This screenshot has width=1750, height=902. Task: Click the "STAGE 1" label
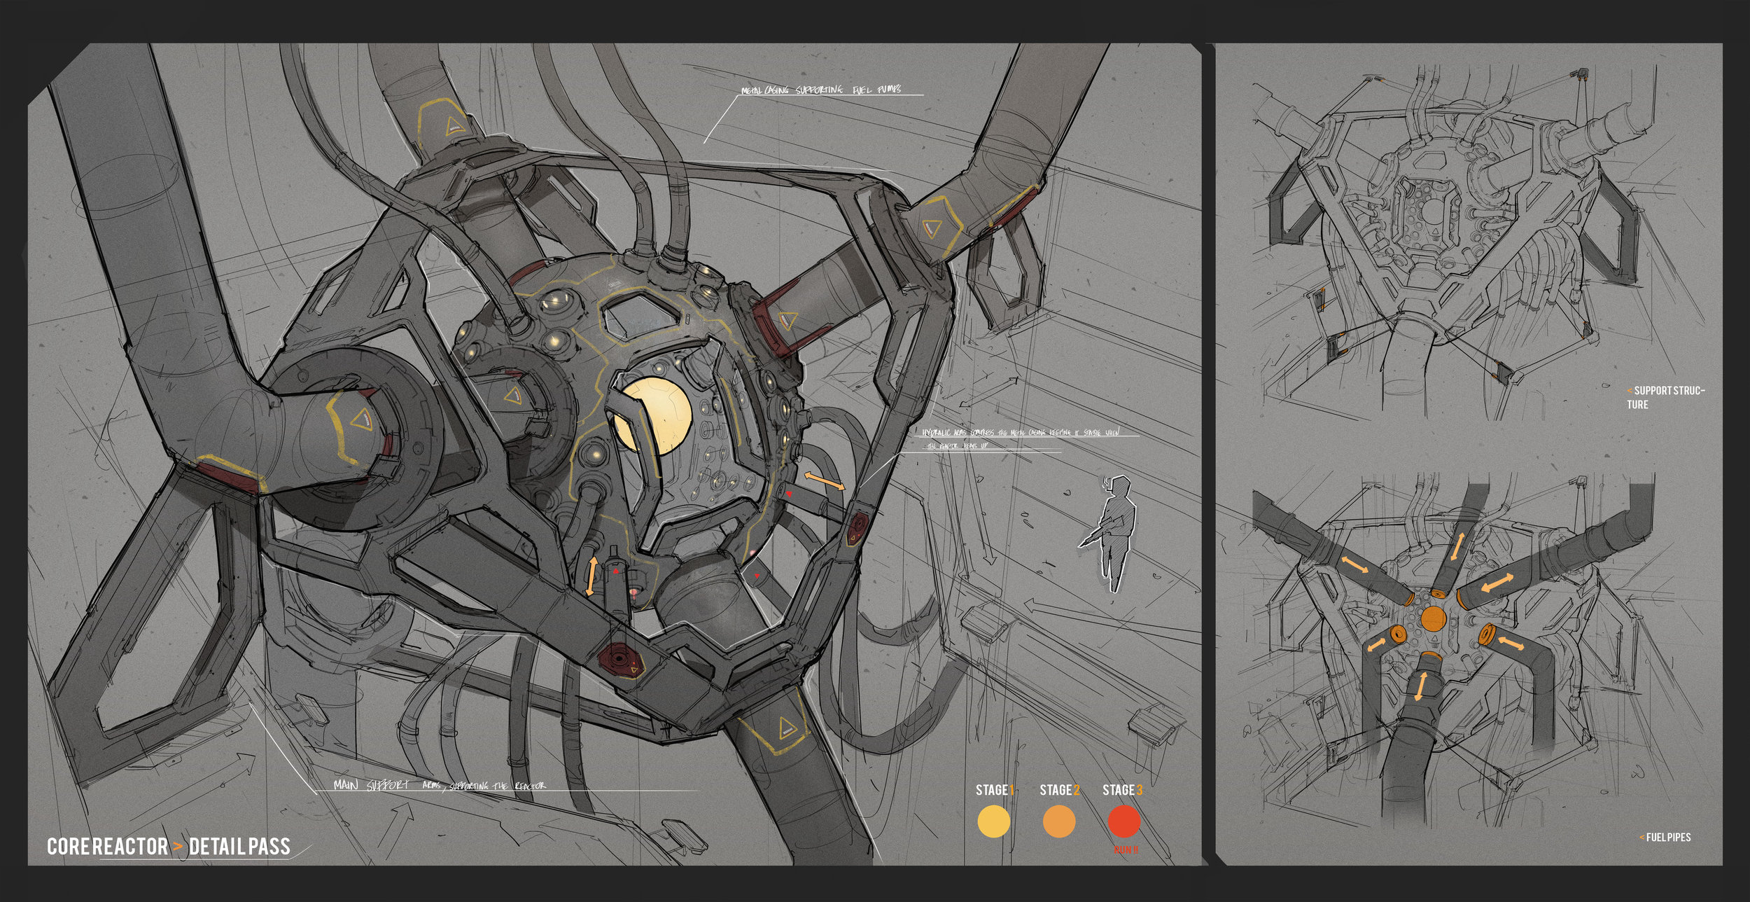click(x=995, y=790)
